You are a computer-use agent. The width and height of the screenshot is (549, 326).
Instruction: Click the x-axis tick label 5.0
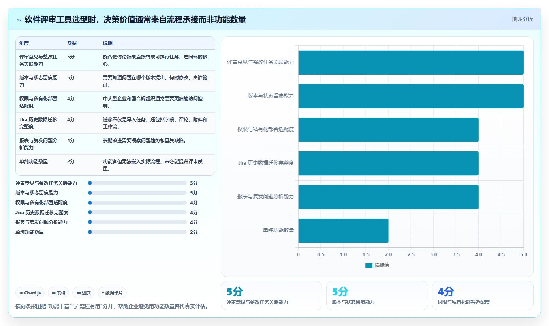(x=524, y=254)
